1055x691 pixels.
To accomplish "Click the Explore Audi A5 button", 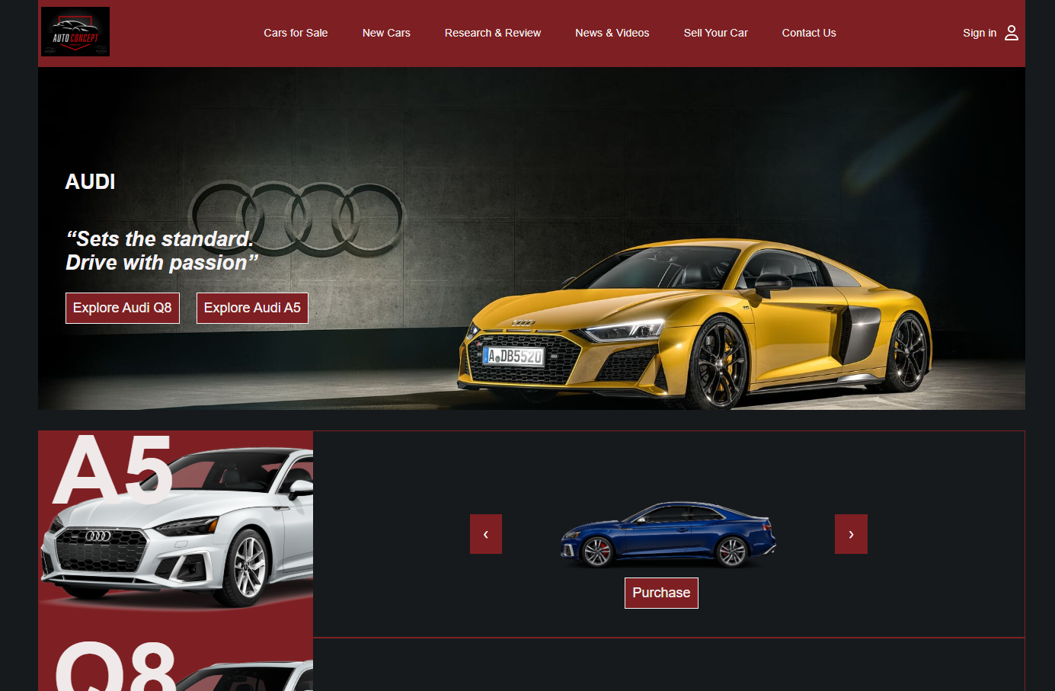I will pos(252,308).
